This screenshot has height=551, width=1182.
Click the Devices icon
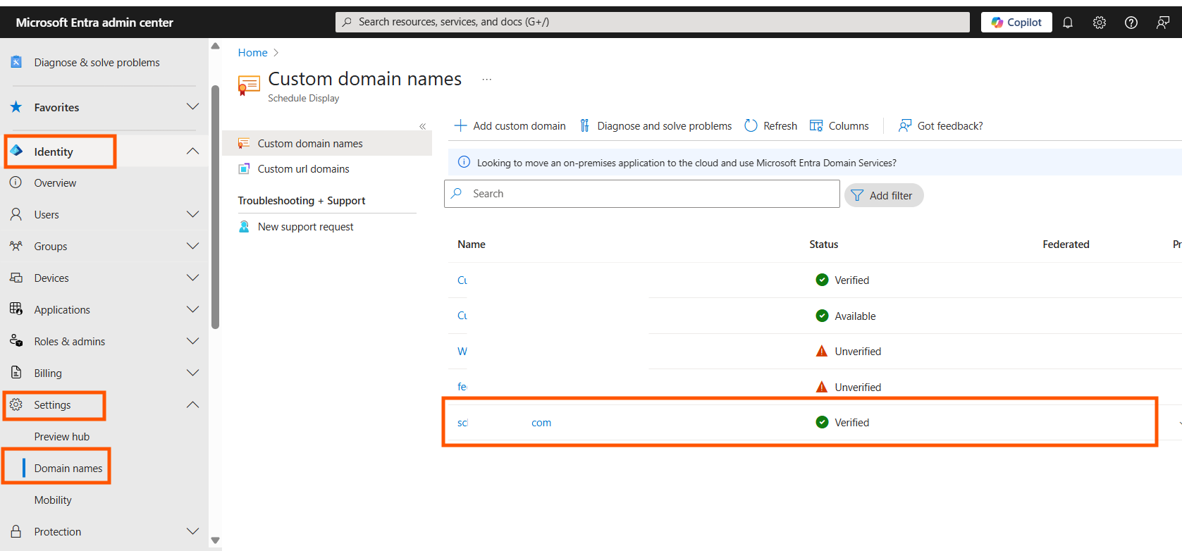point(16,278)
